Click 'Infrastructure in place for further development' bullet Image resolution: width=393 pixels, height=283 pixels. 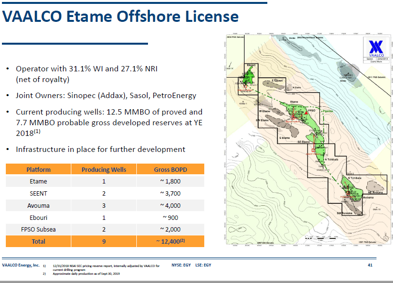click(x=100, y=150)
